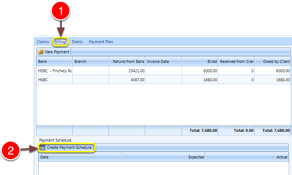Click the Create Payment Schedule calendar icon

(42, 147)
